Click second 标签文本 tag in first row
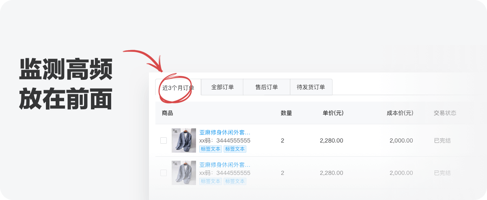Viewport: 487px width, 200px height. tap(235, 149)
